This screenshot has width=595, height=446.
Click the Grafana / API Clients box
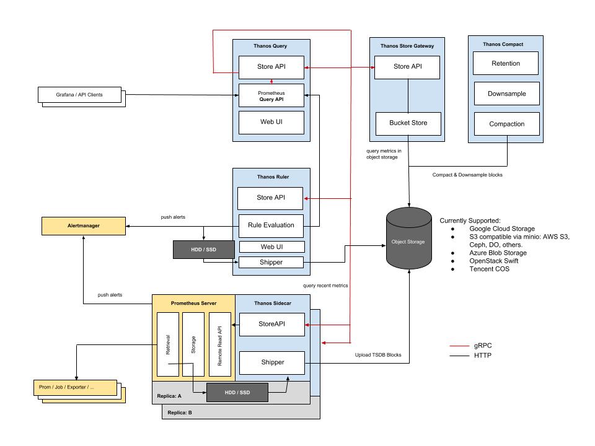pos(81,95)
